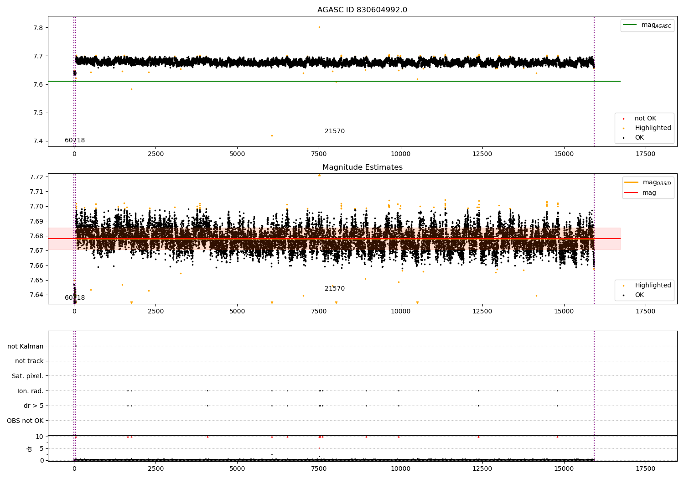
Task: Select the 'Sat. pixel.' row label
Action: (28, 376)
